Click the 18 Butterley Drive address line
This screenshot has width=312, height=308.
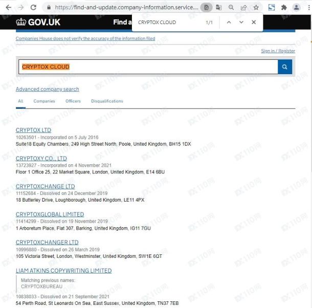80,200
